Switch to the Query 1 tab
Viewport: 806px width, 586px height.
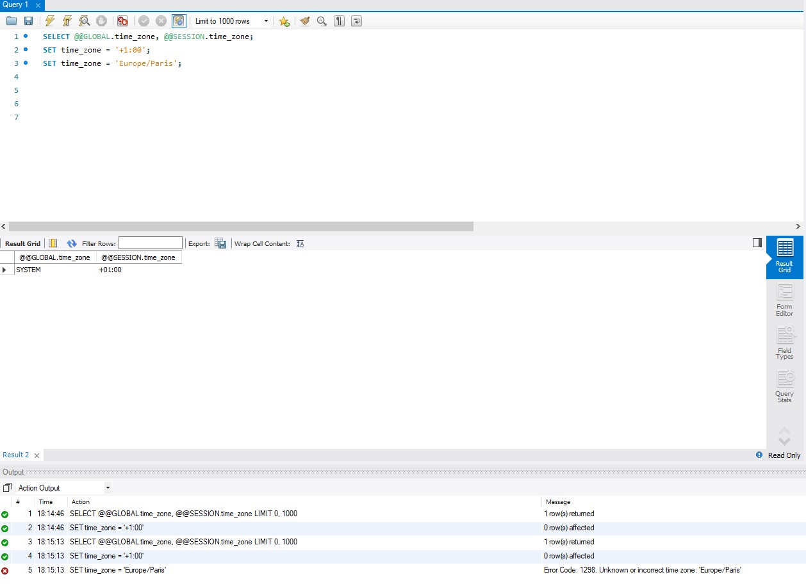tap(15, 5)
